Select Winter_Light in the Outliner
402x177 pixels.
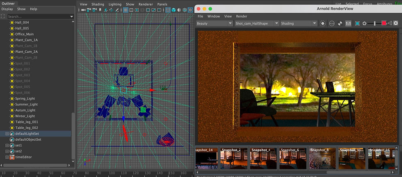25,116
